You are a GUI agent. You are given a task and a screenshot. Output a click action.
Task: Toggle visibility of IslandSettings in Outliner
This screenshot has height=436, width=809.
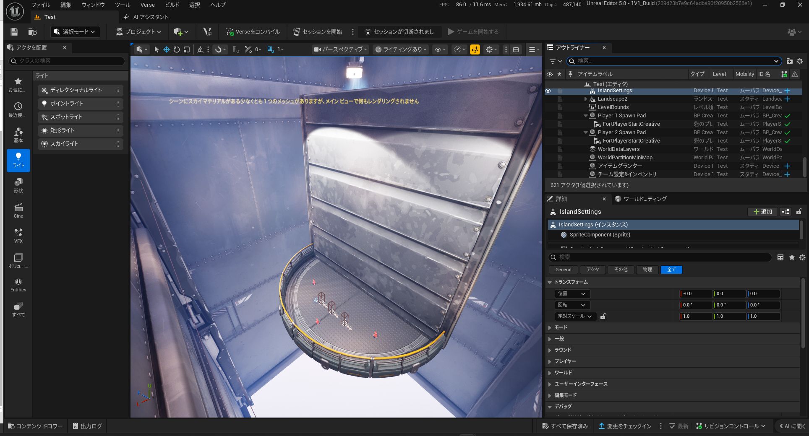pos(548,91)
